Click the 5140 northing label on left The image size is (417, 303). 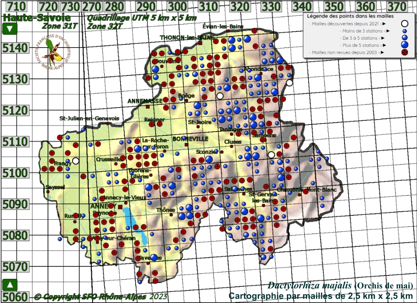point(15,48)
